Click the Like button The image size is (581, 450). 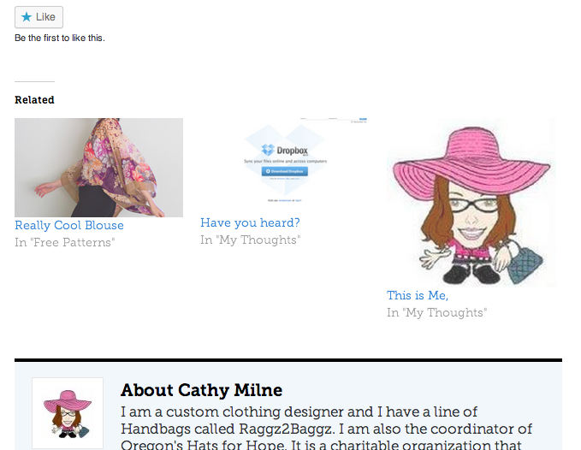click(39, 17)
